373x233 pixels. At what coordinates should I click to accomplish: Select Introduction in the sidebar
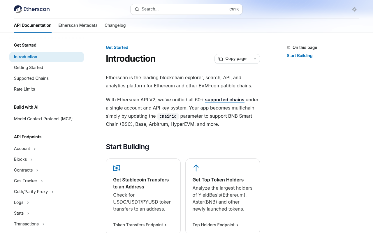tap(47, 57)
